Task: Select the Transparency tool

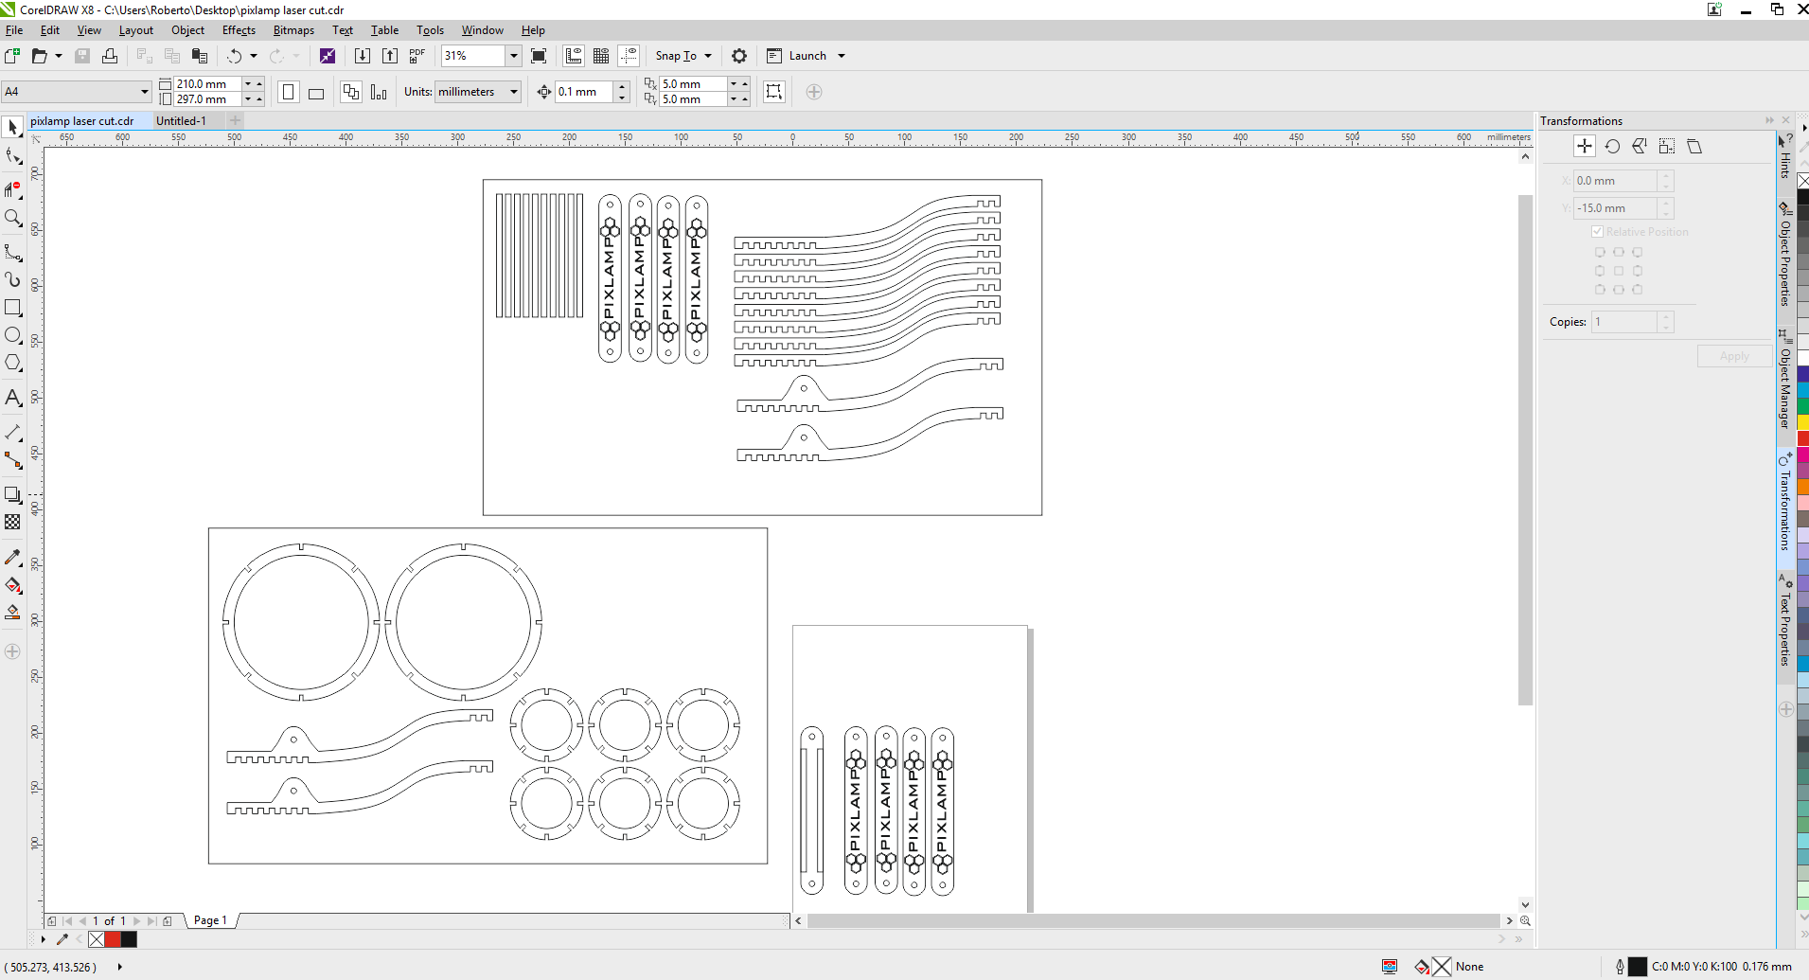Action: (13, 522)
